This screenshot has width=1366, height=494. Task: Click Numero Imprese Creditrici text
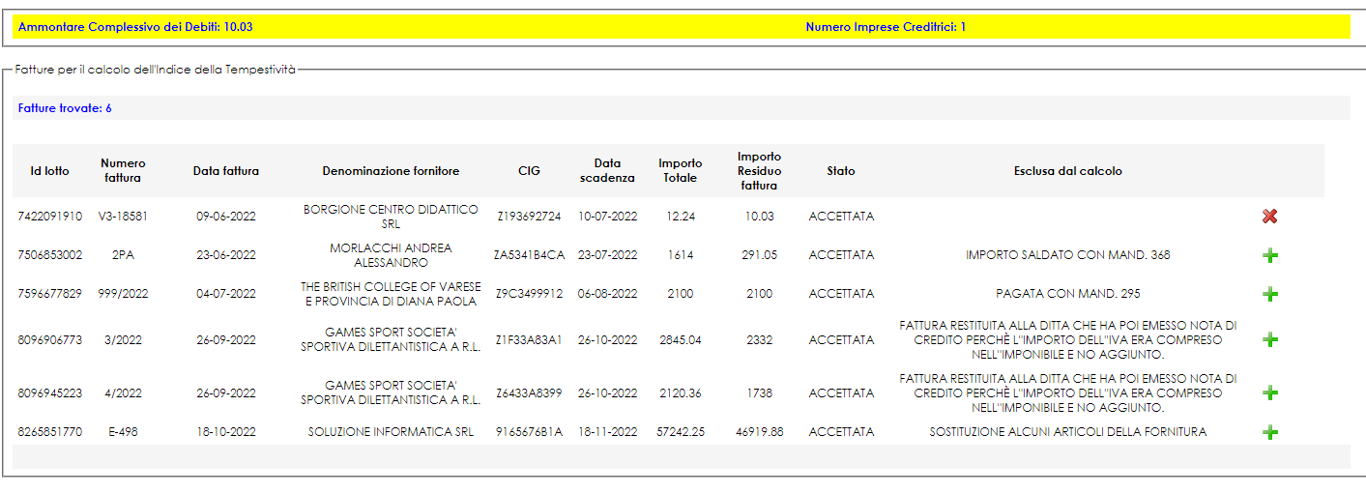click(885, 27)
